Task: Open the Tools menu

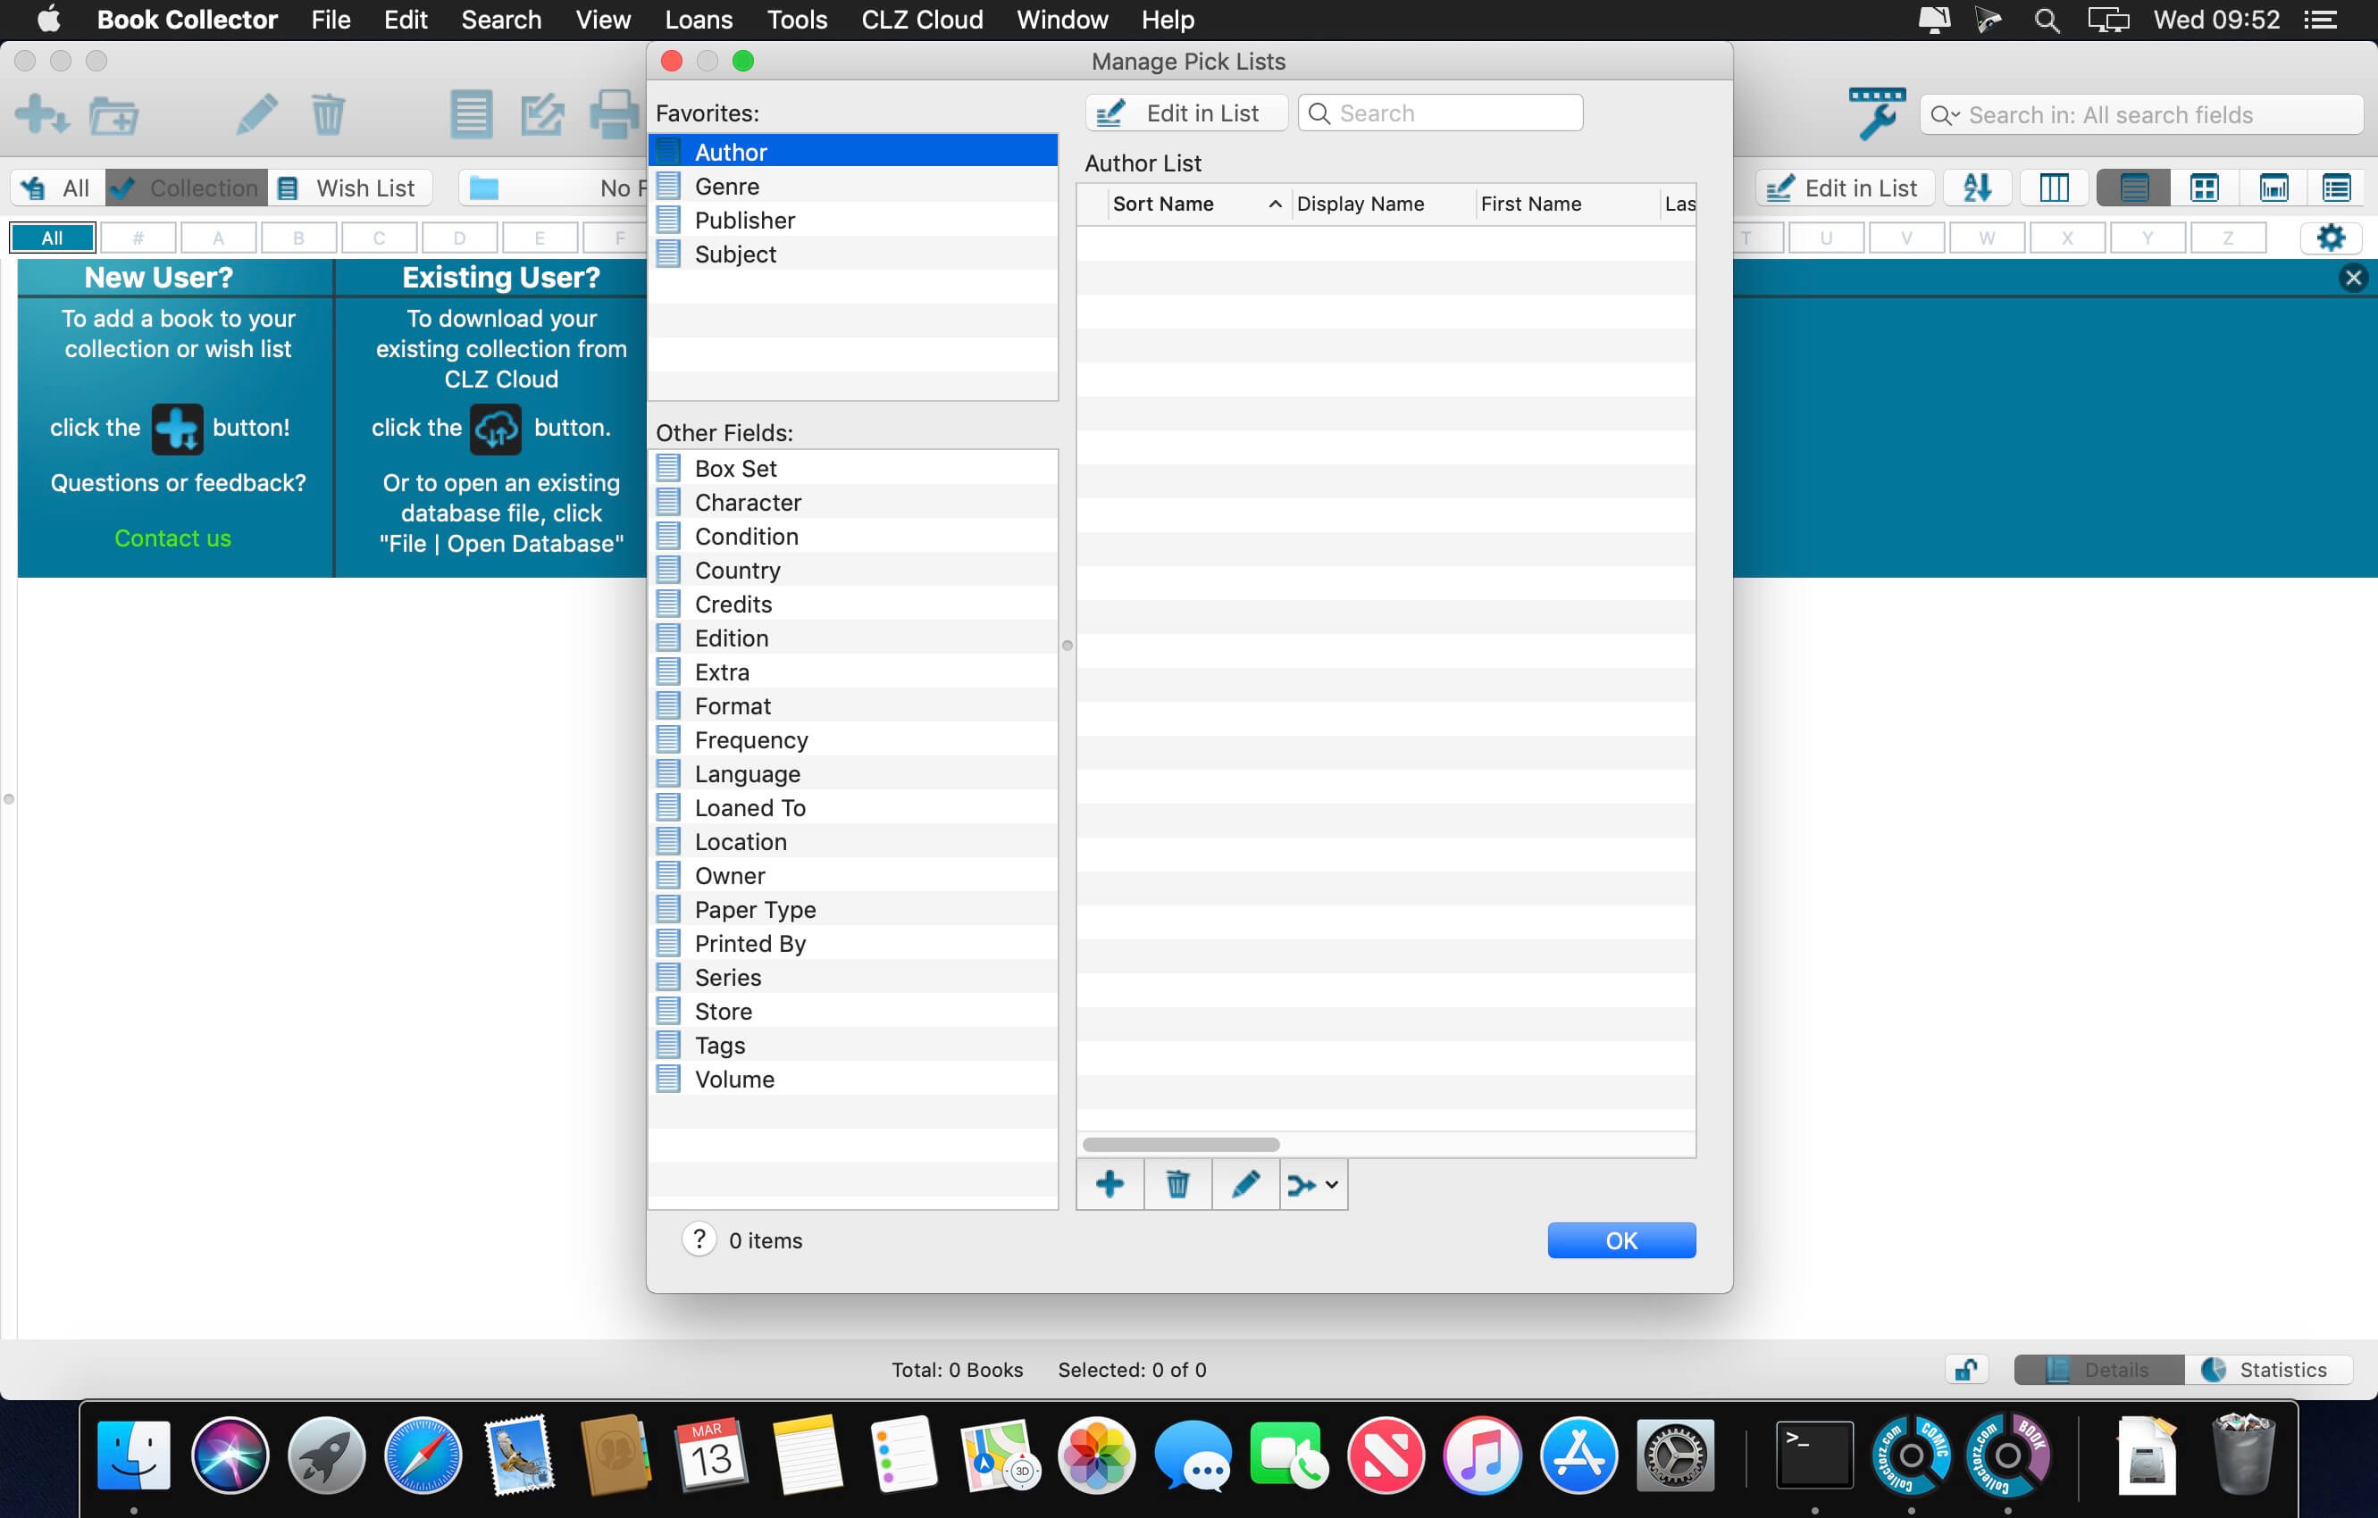Action: [x=796, y=20]
